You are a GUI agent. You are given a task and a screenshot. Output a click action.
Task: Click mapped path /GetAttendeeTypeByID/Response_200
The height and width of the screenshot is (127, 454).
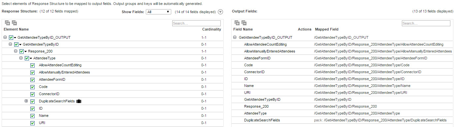[345, 106]
